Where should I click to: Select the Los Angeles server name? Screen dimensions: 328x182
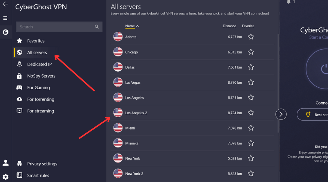pos(134,98)
